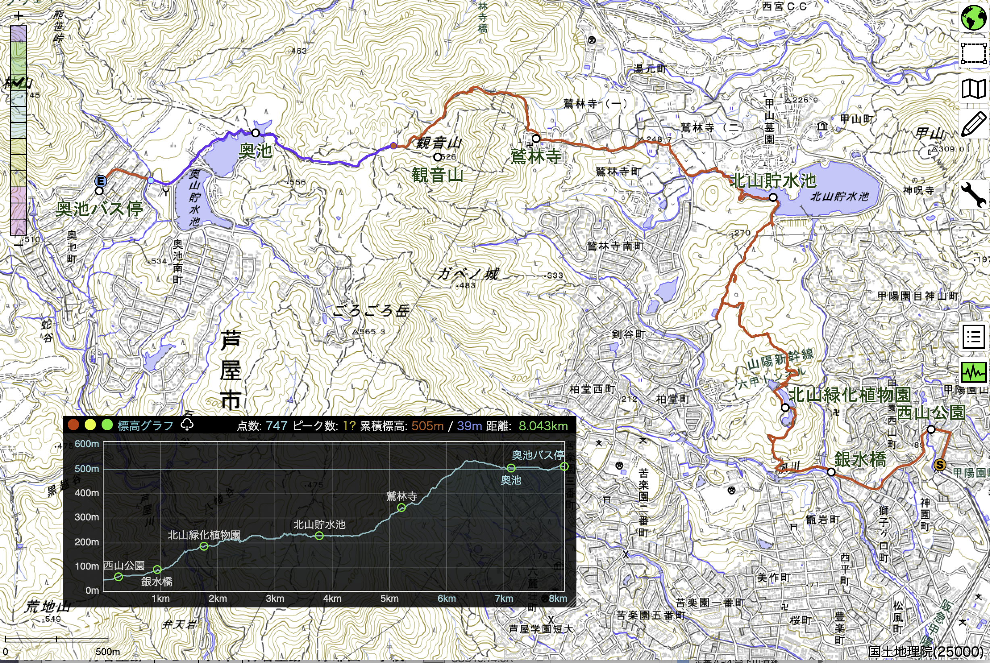Close the elevation graph with red dot
Image resolution: width=990 pixels, height=663 pixels.
(x=74, y=425)
